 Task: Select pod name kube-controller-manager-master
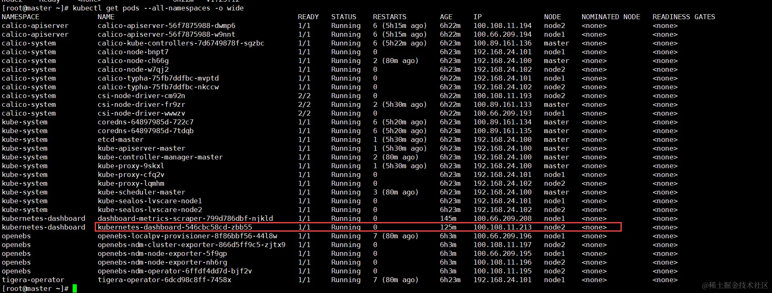[x=160, y=157]
